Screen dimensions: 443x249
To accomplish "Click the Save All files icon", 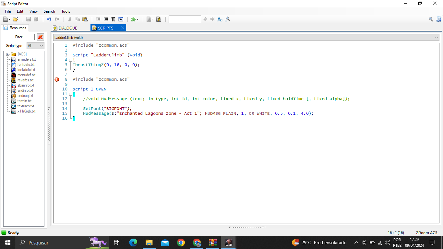I will point(36,19).
